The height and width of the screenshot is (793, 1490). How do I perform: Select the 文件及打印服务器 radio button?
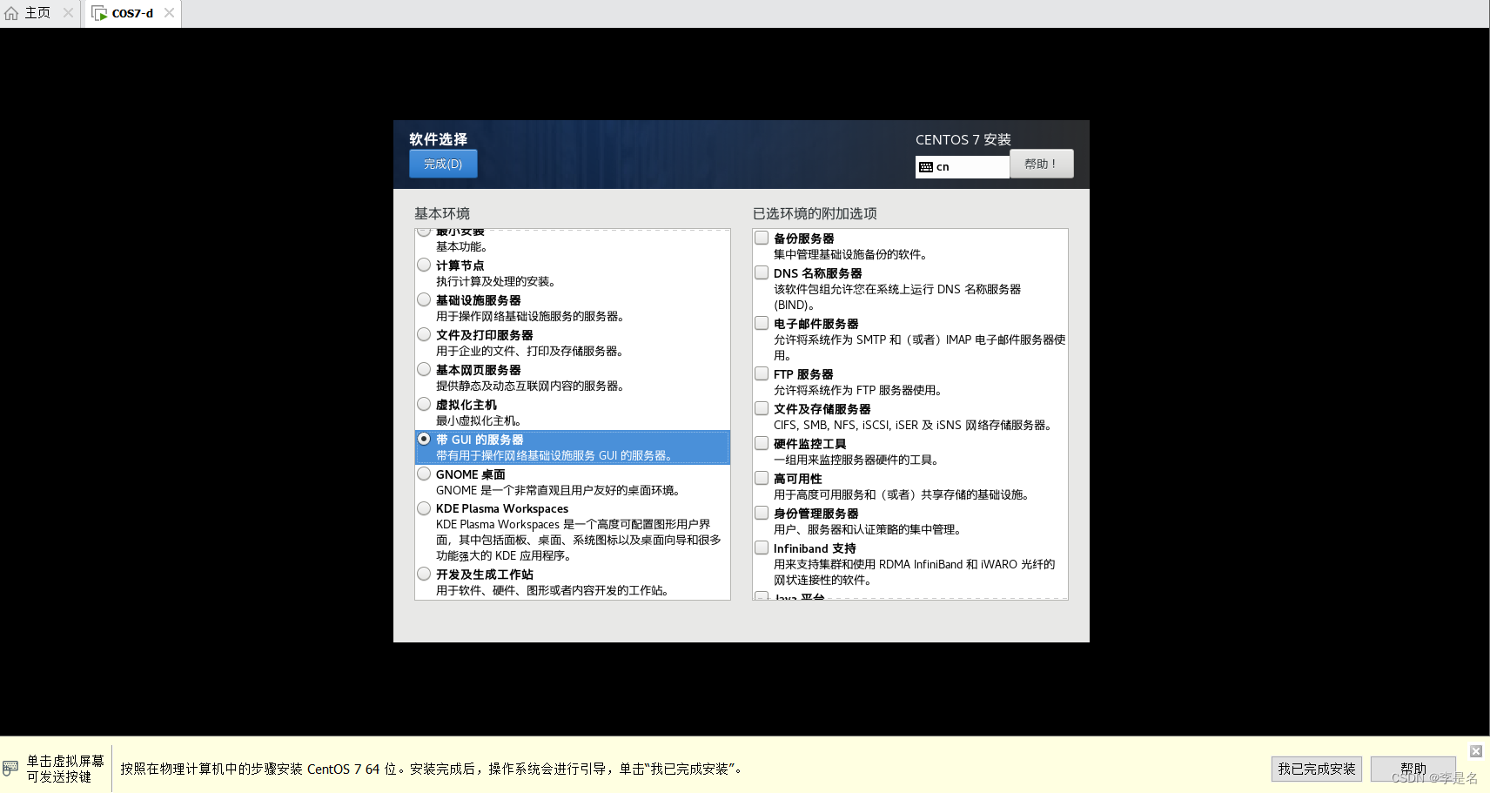(424, 334)
